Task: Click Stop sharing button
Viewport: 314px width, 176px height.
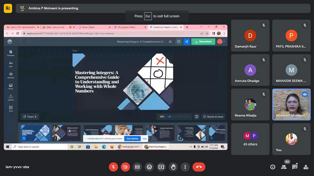Action: pyautogui.click(x=132, y=138)
